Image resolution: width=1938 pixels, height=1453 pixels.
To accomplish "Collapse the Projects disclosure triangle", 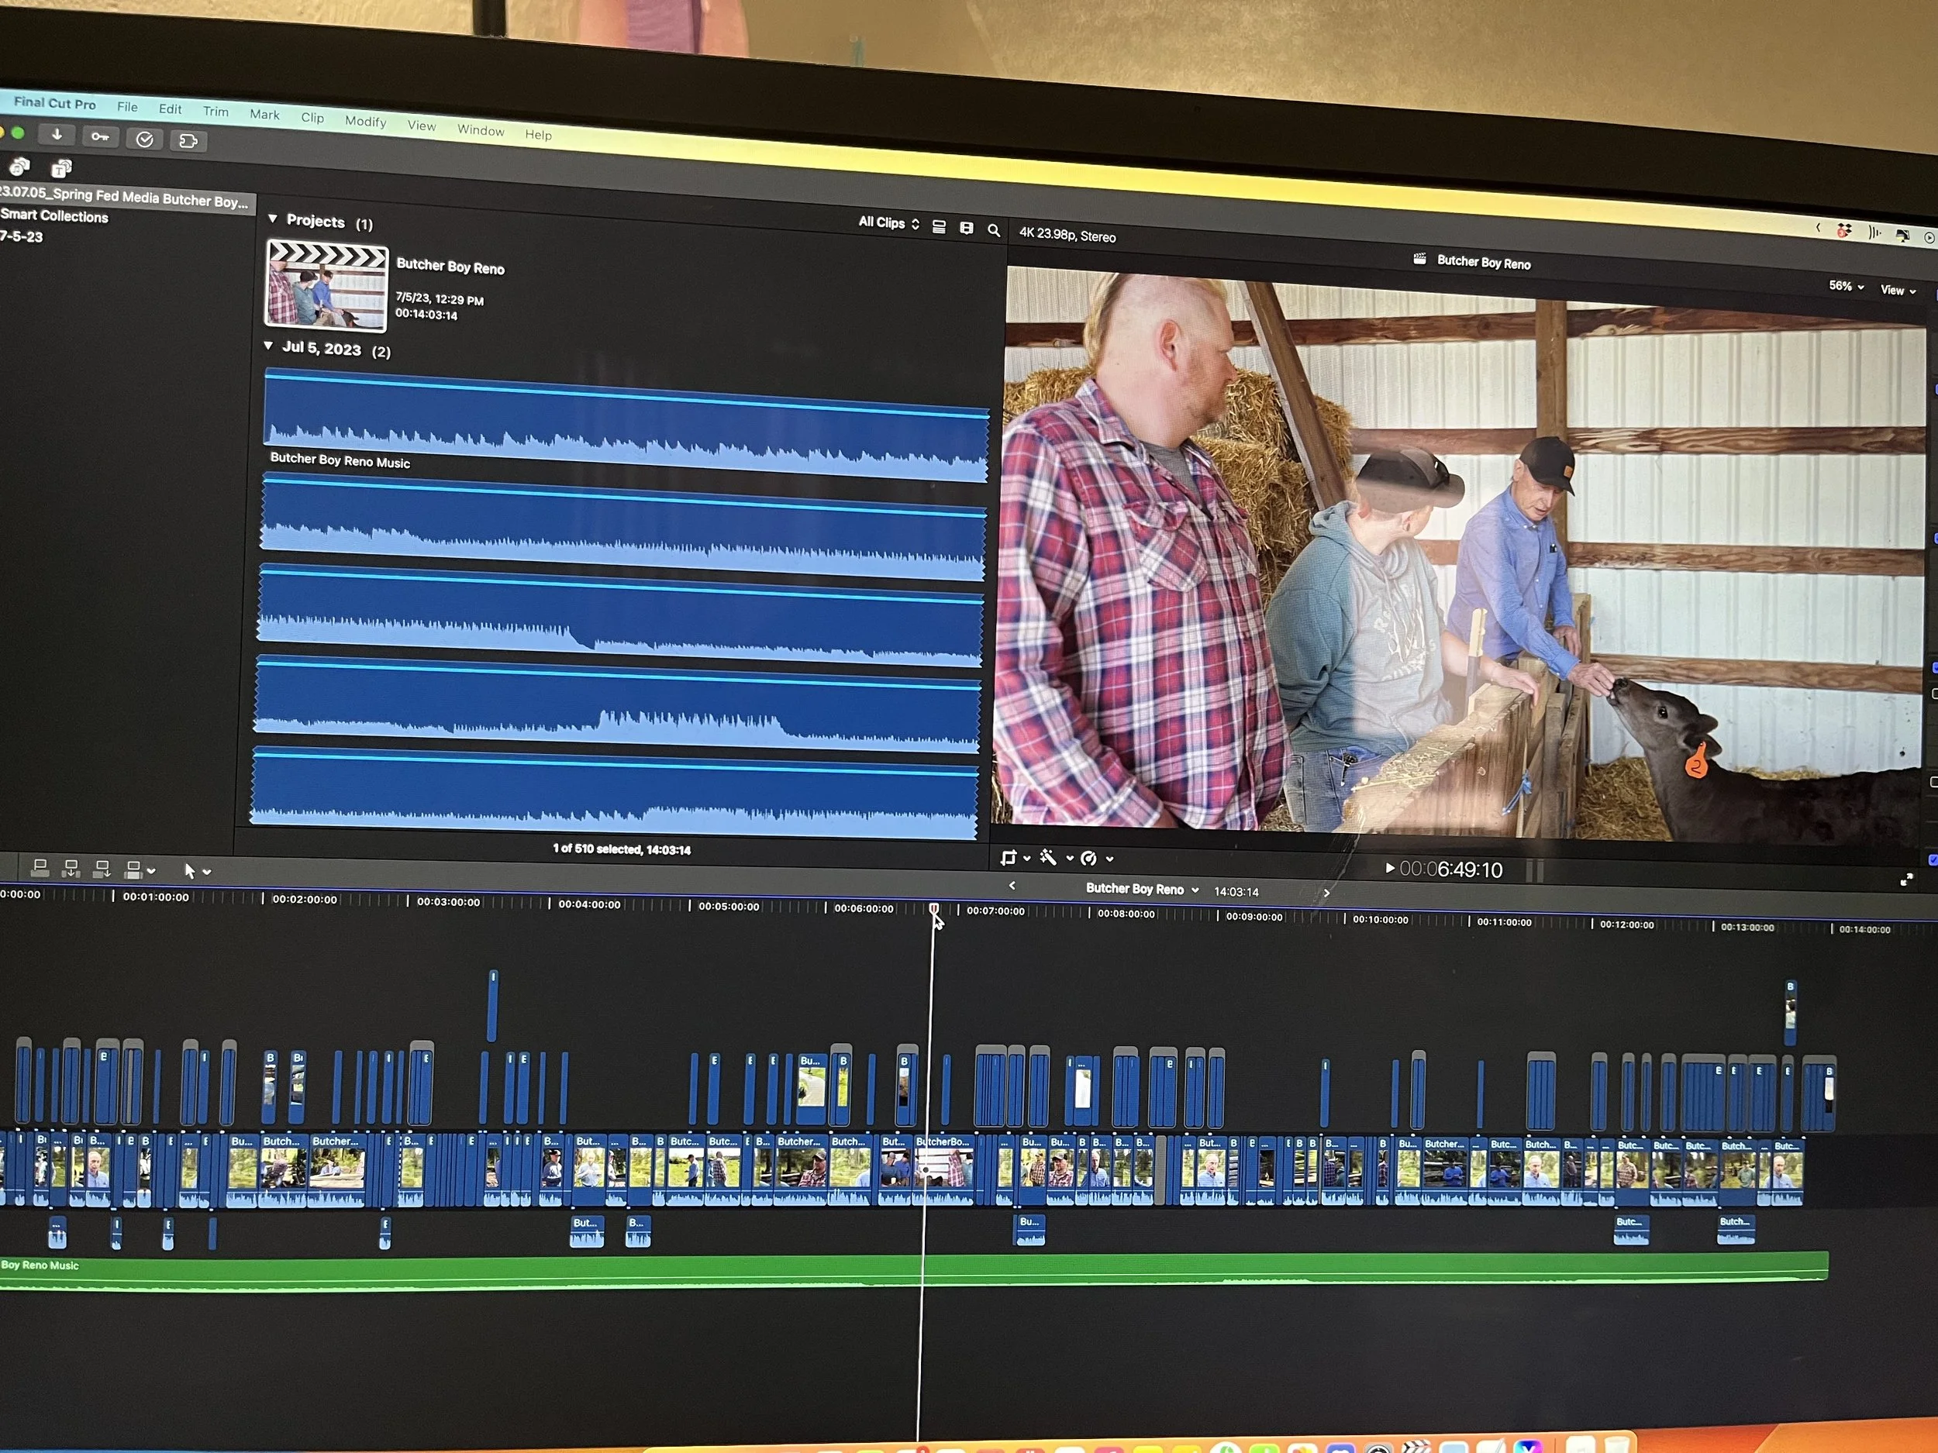I will click(272, 218).
